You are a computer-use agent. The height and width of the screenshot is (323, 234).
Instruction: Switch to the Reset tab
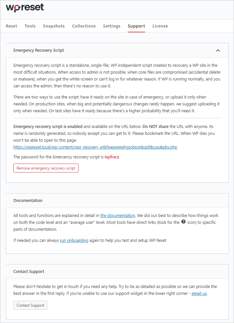[11, 26]
